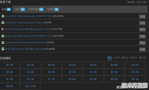The height and width of the screenshot is (90, 149).
Task: Play episode 第06集
Action: [x=114, y=65]
